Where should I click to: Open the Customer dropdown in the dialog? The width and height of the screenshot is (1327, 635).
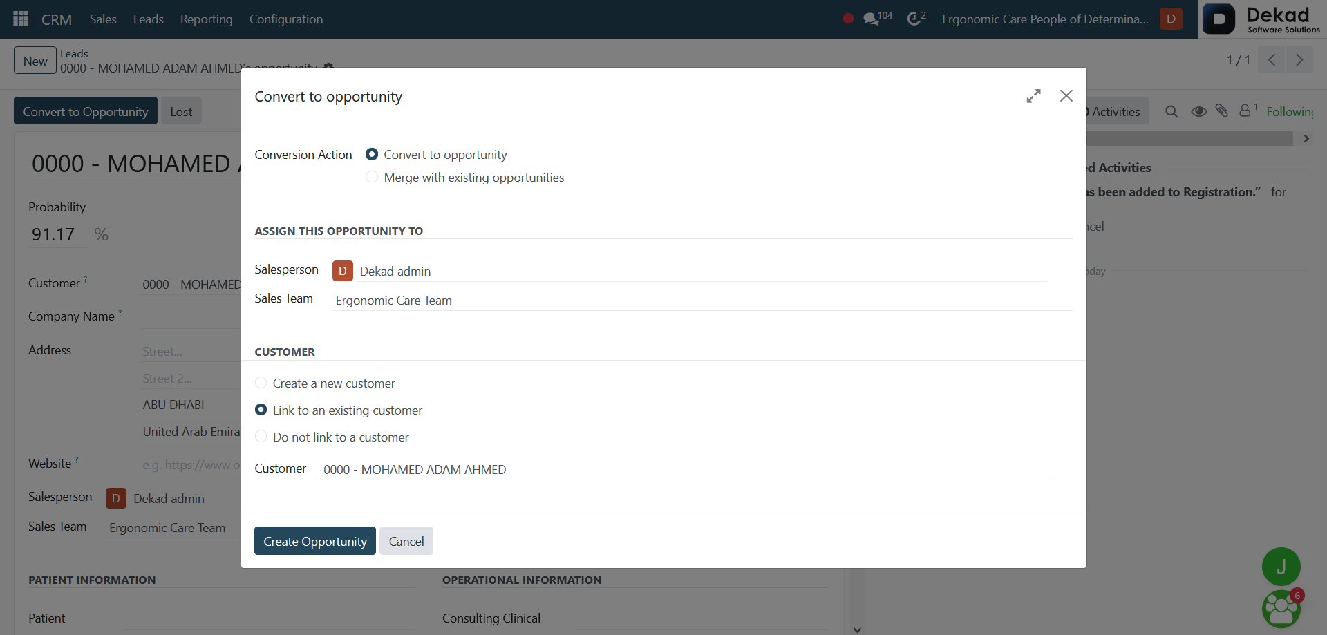686,469
